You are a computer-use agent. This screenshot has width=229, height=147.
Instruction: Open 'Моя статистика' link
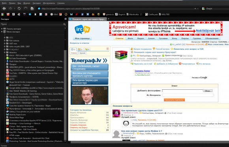(216, 44)
